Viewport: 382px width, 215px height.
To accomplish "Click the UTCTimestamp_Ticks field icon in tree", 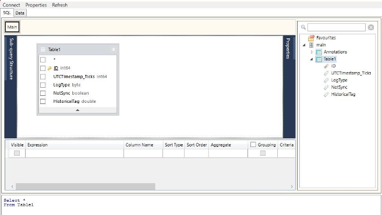I will 326,73.
